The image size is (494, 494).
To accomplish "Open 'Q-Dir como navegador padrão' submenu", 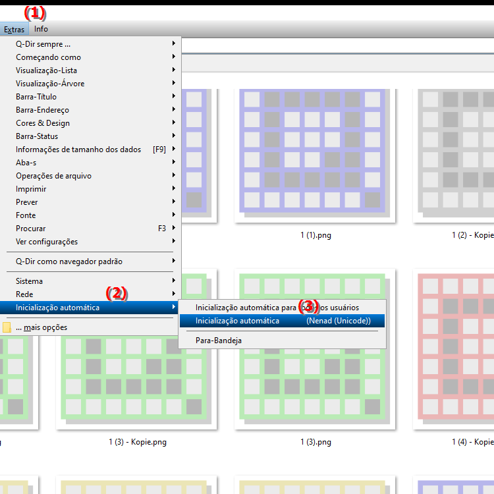I will click(x=90, y=261).
